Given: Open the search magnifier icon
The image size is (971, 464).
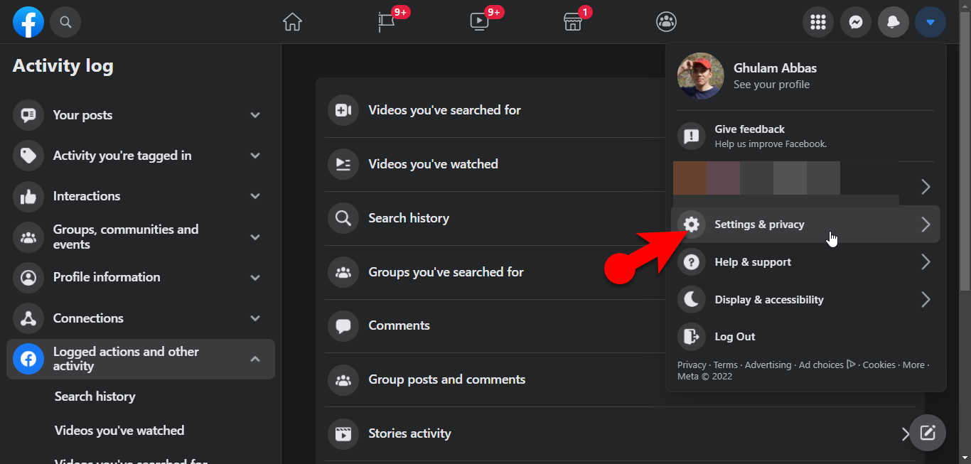Looking at the screenshot, I should point(65,22).
